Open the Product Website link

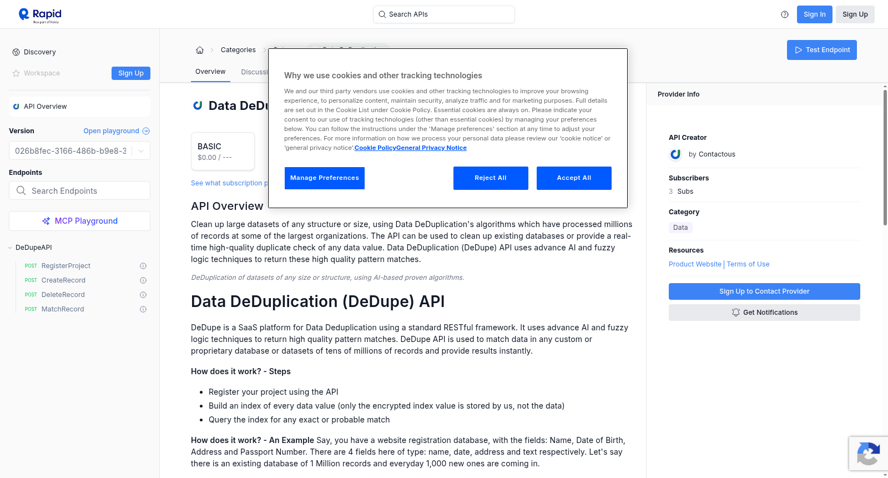click(x=695, y=264)
